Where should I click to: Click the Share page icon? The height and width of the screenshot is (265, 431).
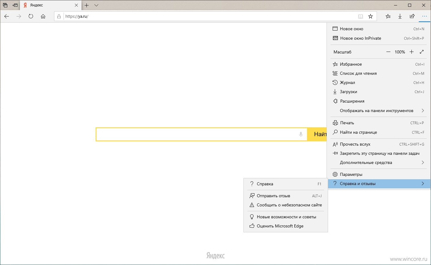click(x=412, y=16)
